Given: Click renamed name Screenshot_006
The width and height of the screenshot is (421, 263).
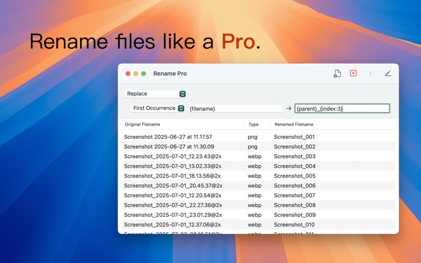Looking at the screenshot, I should coord(295,186).
